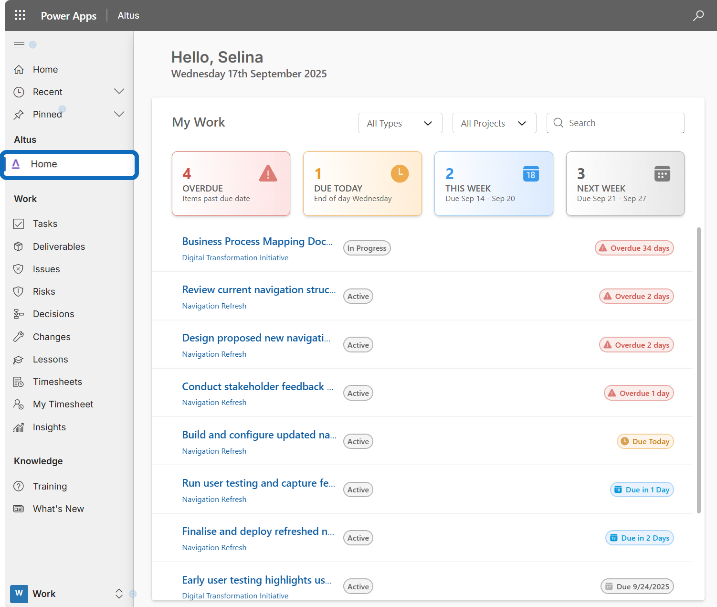The height and width of the screenshot is (607, 717).
Task: Select the This Week filter card
Action: [493, 184]
